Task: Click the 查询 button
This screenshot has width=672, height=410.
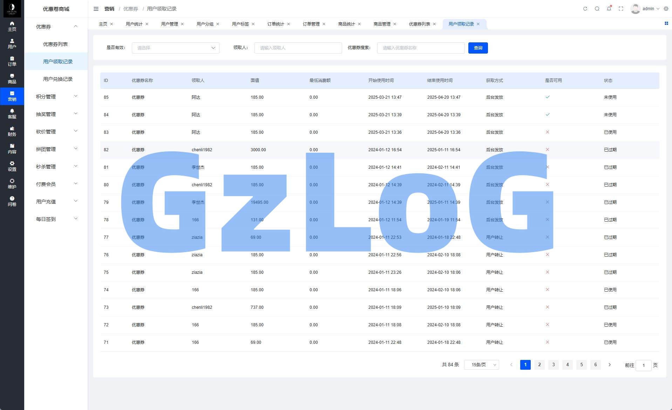Action: (x=478, y=48)
